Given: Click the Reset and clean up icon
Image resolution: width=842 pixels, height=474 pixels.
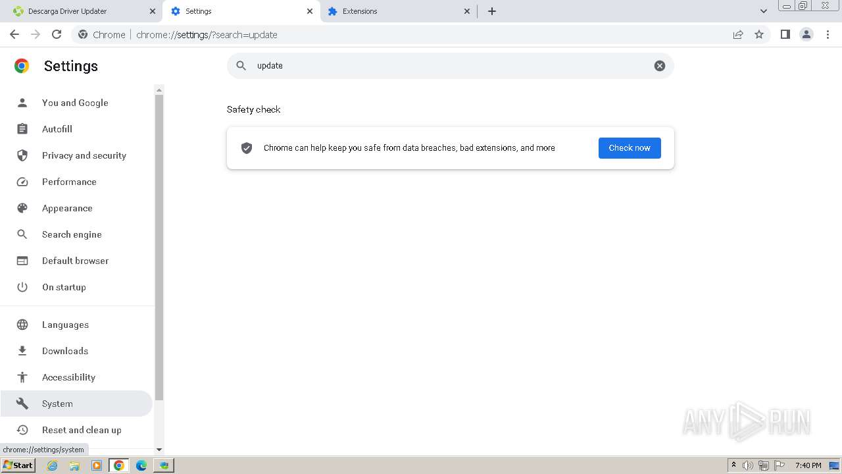Looking at the screenshot, I should click(x=22, y=430).
